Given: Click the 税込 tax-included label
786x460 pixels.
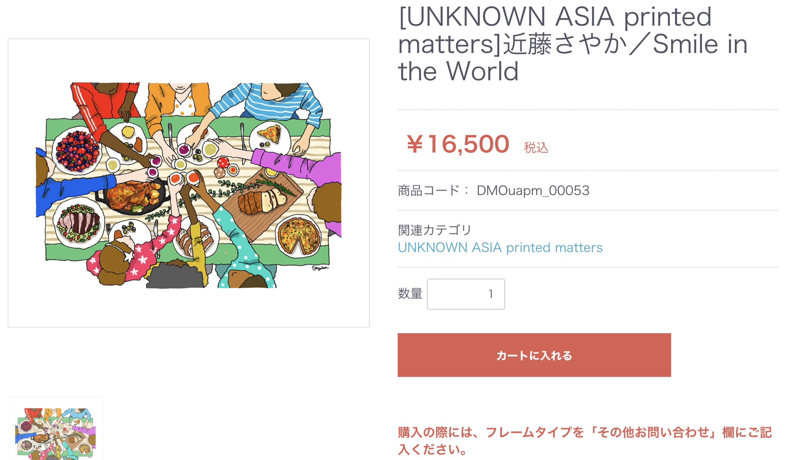Looking at the screenshot, I should pos(536,148).
